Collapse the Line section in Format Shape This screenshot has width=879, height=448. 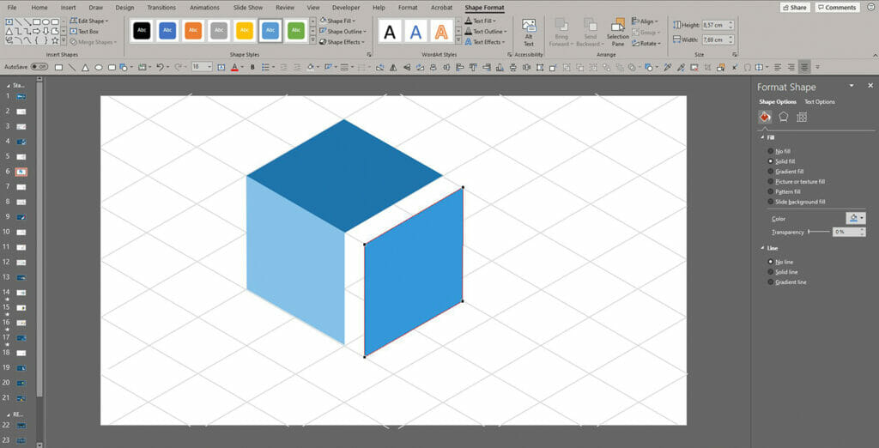coord(761,248)
